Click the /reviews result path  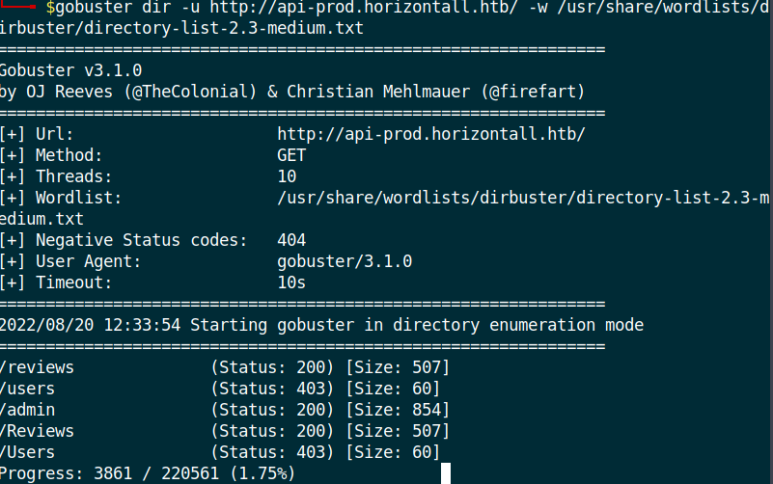click(37, 367)
